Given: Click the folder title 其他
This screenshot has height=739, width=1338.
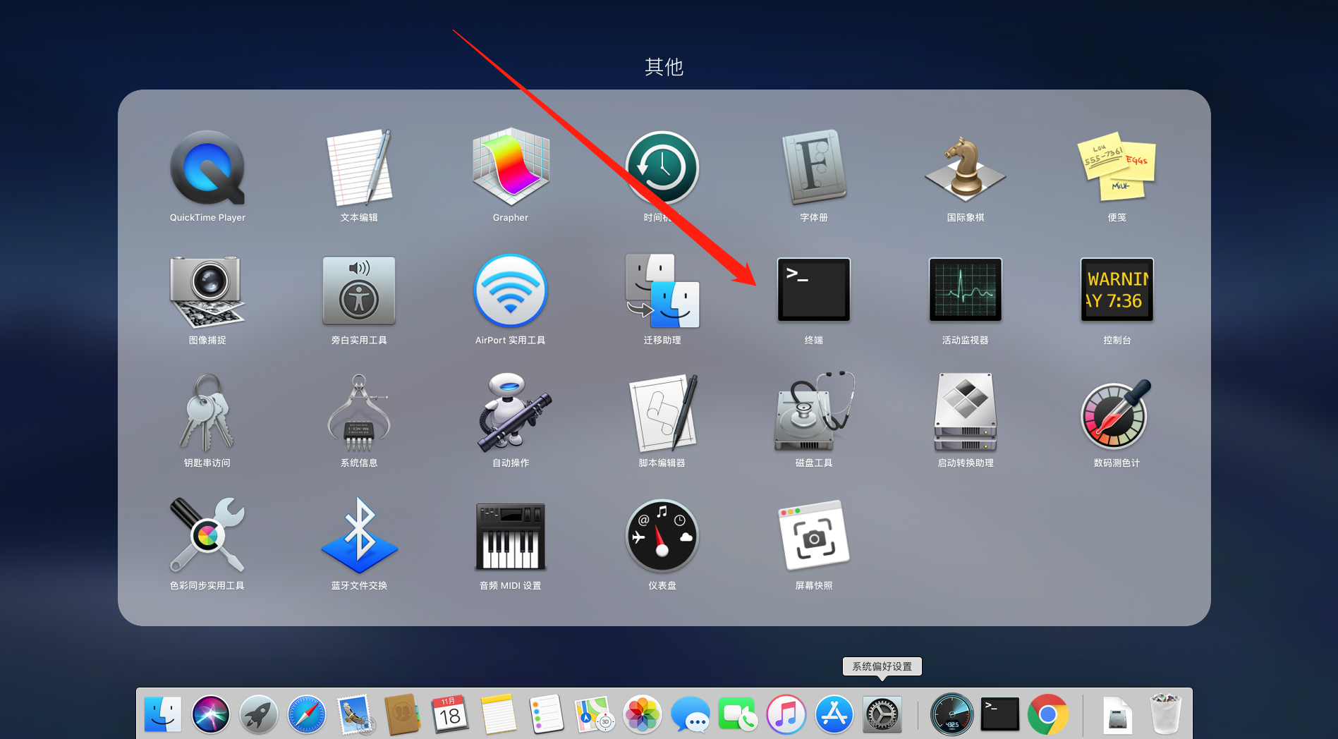Looking at the screenshot, I should click(664, 67).
